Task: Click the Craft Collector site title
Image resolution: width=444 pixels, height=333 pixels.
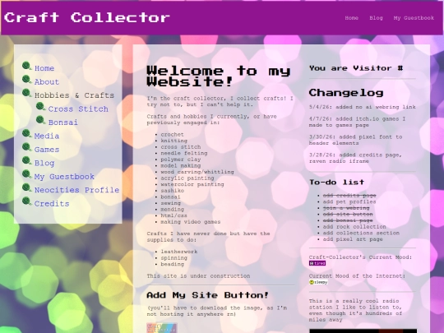Action: tap(87, 17)
